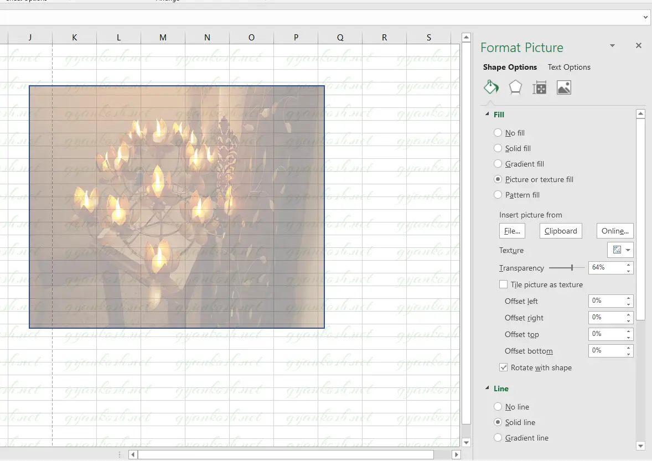Select the Gradient line option
652x461 pixels.
pyautogui.click(x=498, y=438)
